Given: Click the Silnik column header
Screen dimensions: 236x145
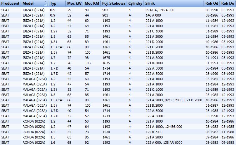Looking at the screenshot, I should click(174, 3).
